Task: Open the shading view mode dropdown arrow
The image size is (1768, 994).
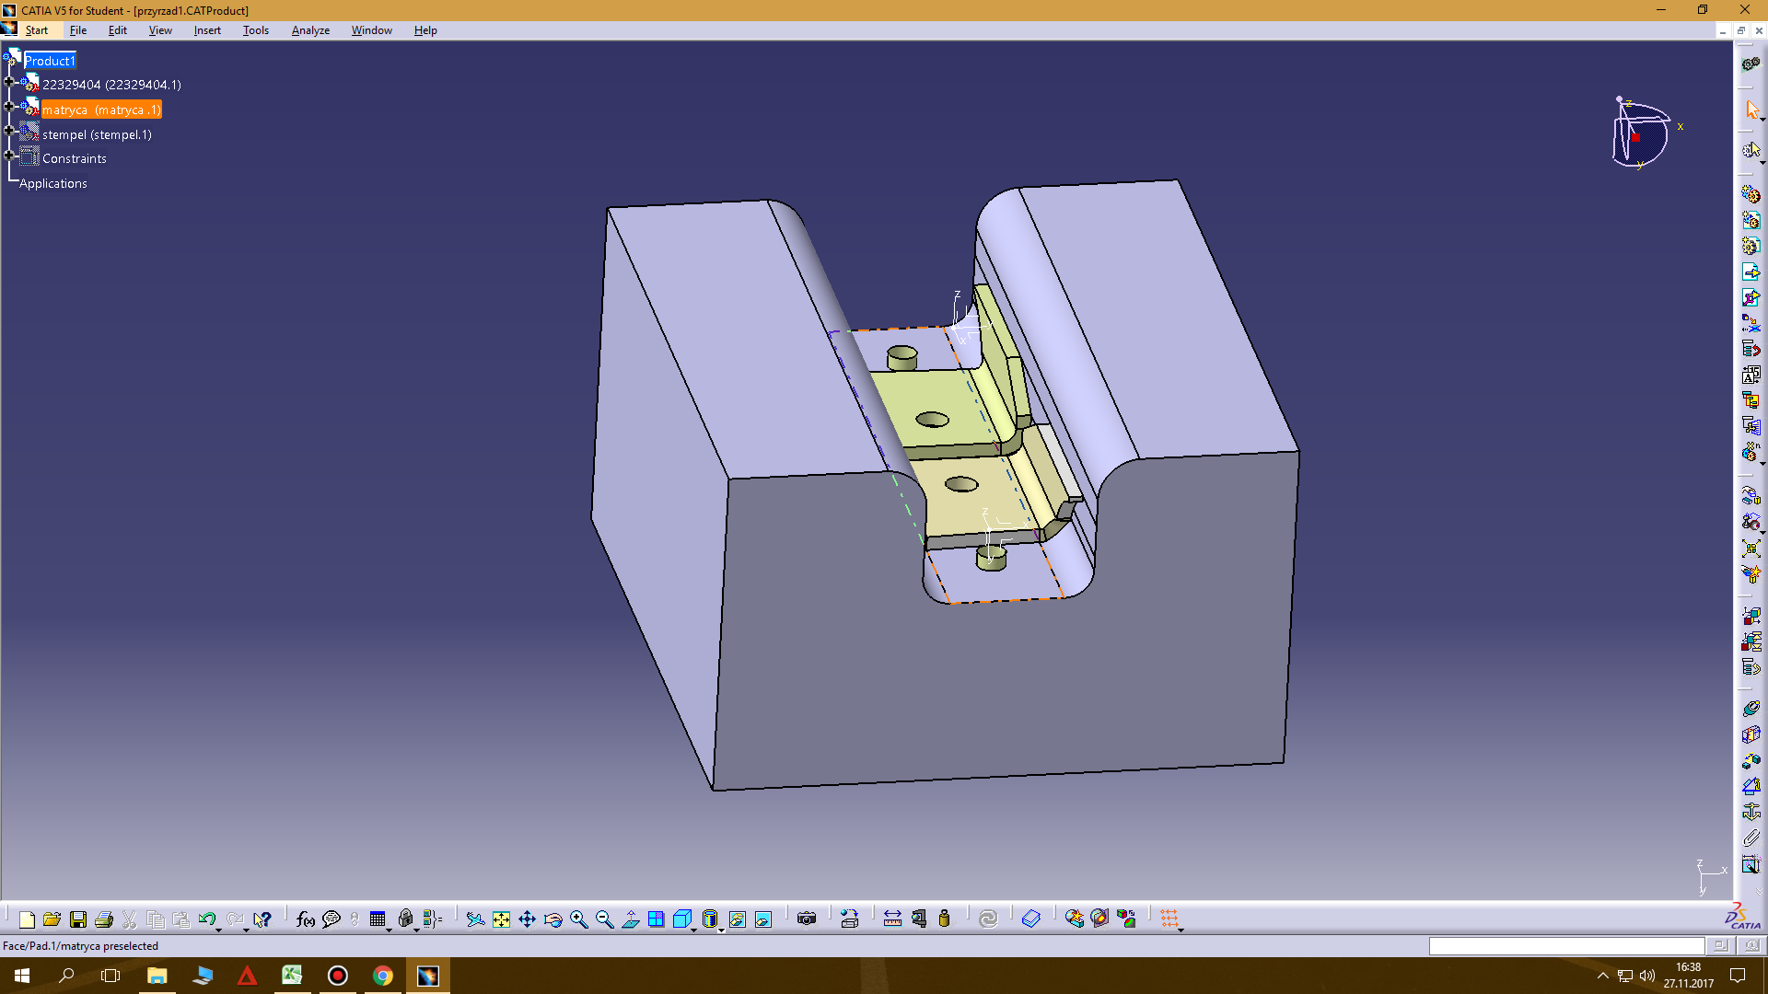Action: (x=721, y=930)
